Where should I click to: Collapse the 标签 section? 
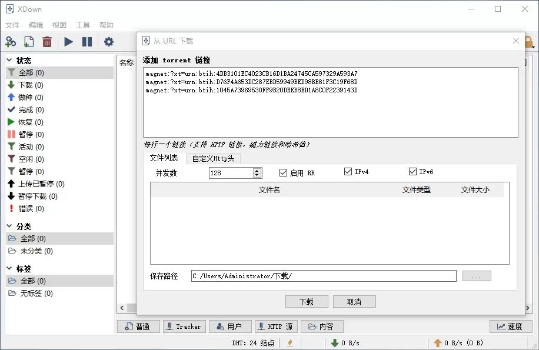pos(9,268)
